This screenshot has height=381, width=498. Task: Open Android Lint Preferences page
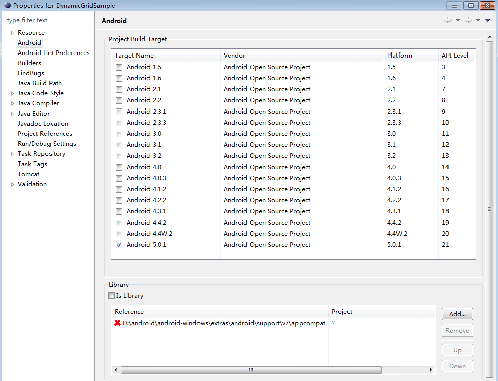coord(54,52)
